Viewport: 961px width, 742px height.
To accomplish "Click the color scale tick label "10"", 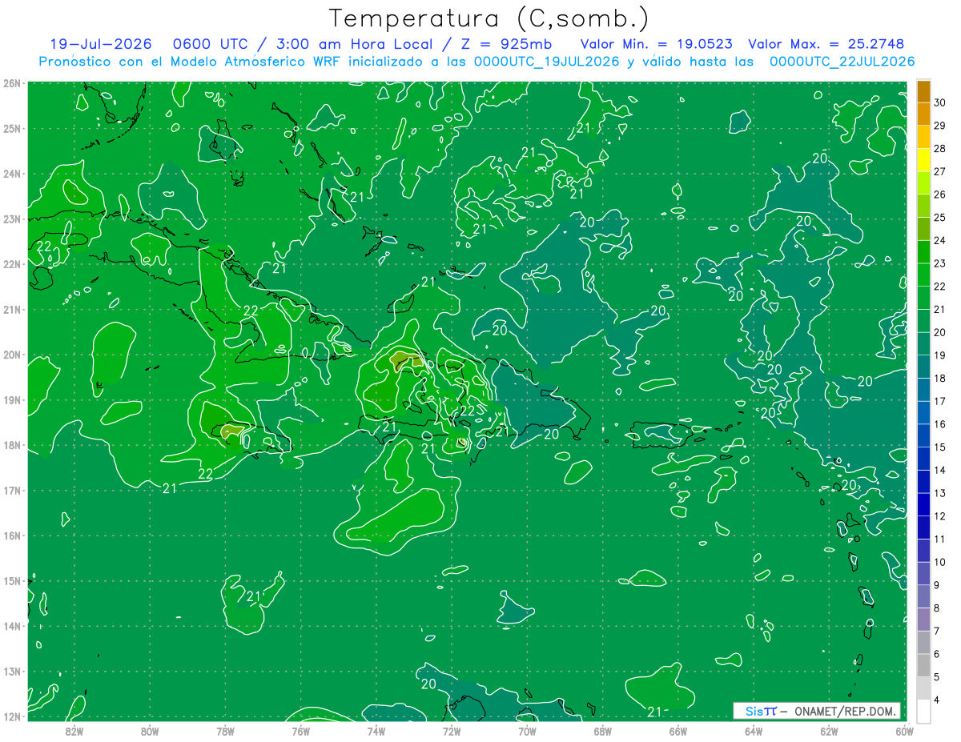I will point(940,562).
